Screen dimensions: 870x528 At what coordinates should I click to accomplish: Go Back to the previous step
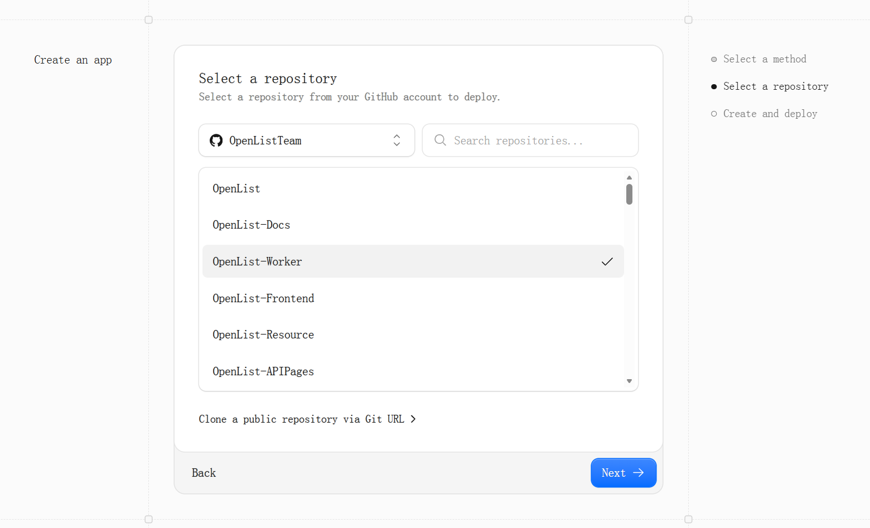204,473
